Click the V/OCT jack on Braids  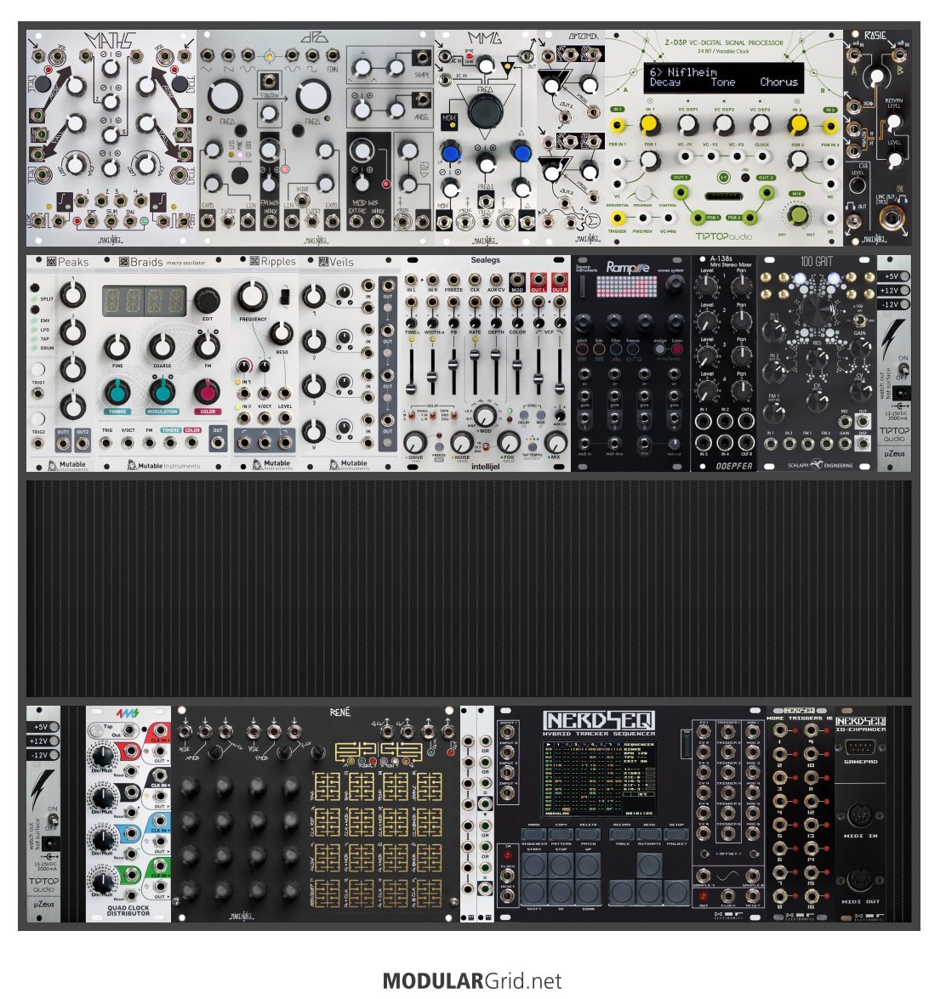(128, 443)
